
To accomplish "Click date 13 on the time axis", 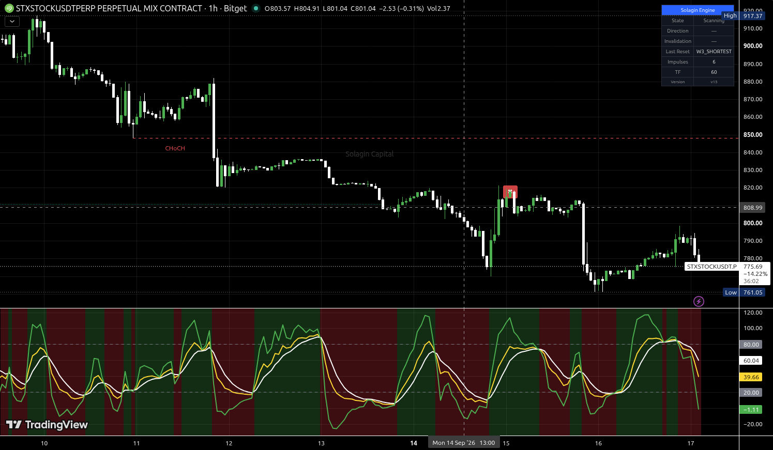I will [x=321, y=443].
